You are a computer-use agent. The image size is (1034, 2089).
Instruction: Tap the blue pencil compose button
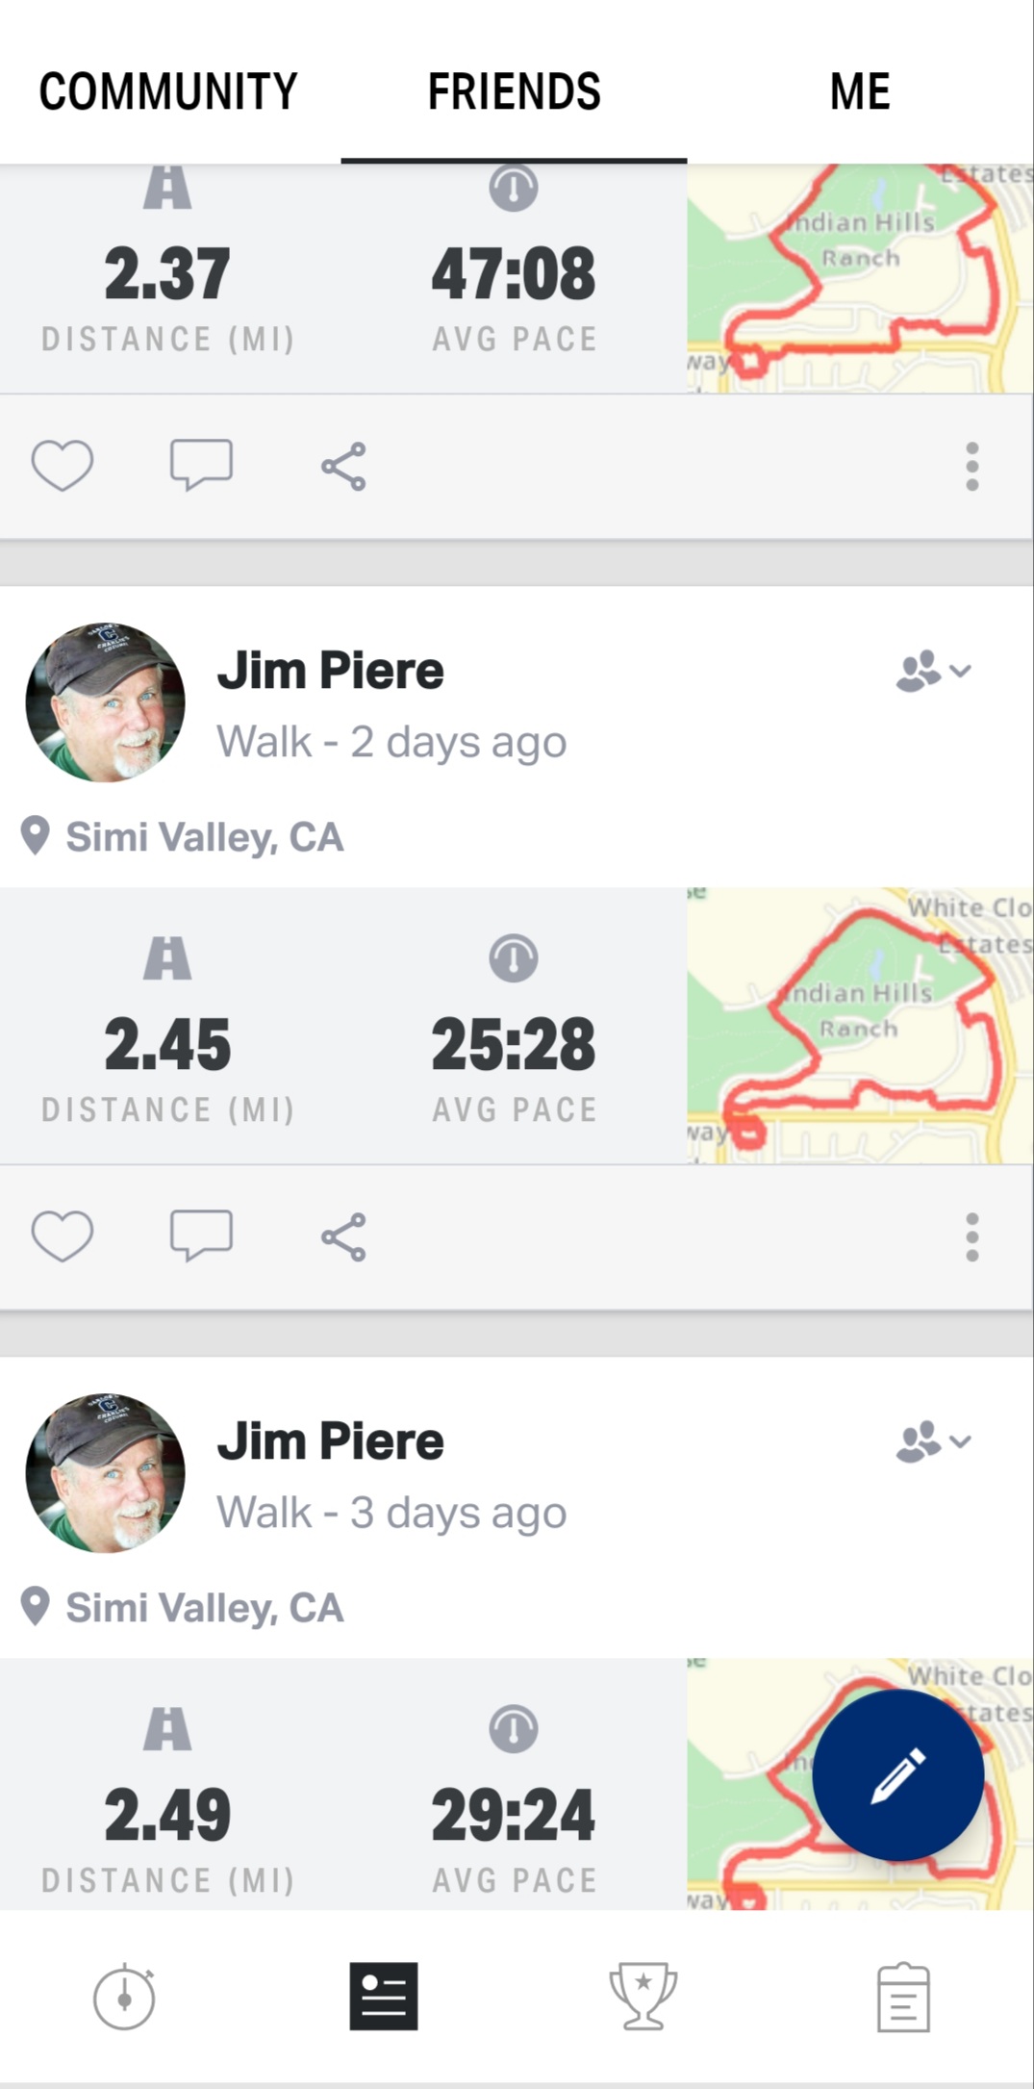pos(897,1775)
